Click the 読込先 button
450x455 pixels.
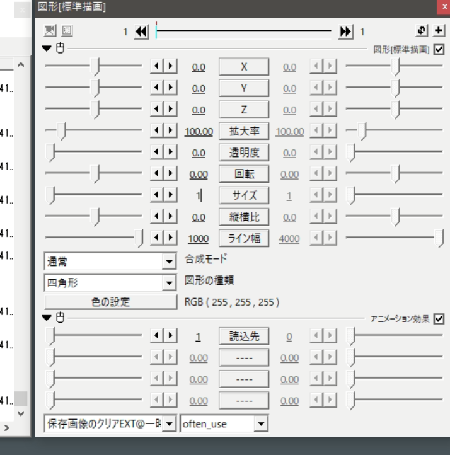(244, 337)
